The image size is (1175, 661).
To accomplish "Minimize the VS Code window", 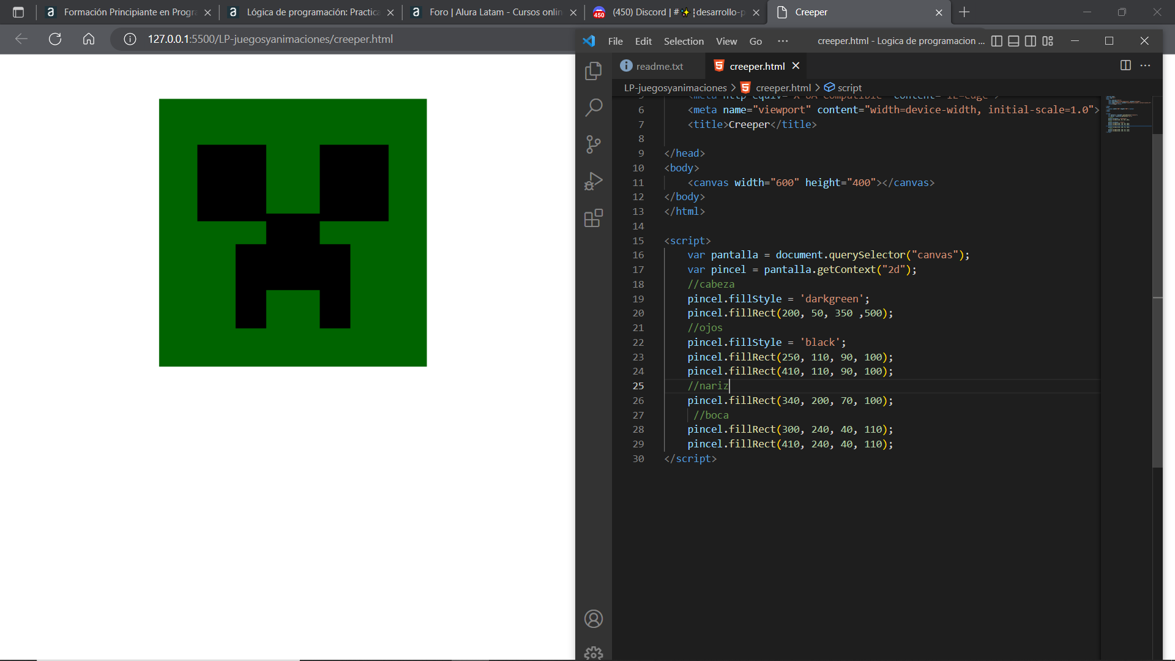I will coord(1075,41).
